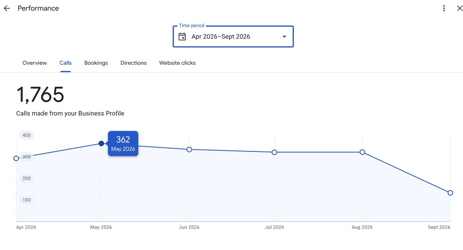463x250 pixels.
Task: Click the 400 y-axis label
Action: (x=26, y=135)
